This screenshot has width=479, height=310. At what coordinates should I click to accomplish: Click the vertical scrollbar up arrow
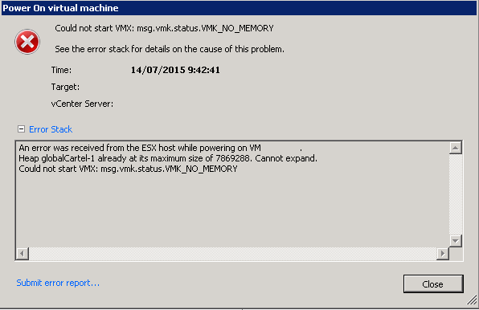455,148
